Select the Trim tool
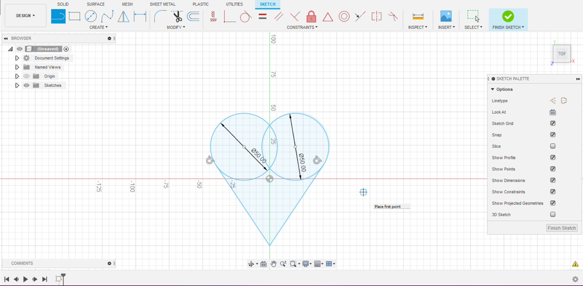 pyautogui.click(x=177, y=17)
